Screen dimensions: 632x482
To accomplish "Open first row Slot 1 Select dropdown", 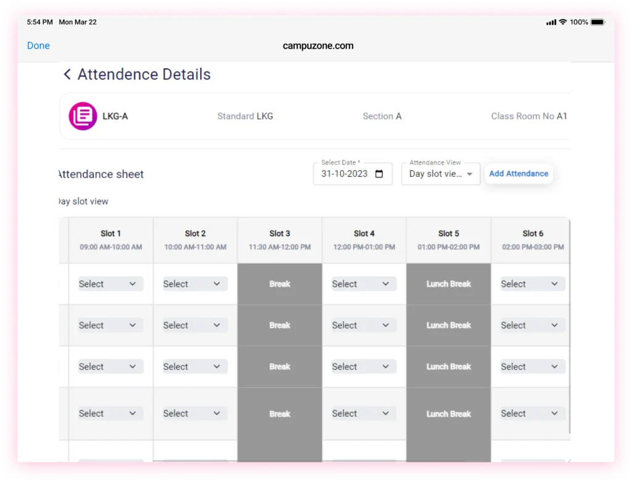I will tap(110, 284).
